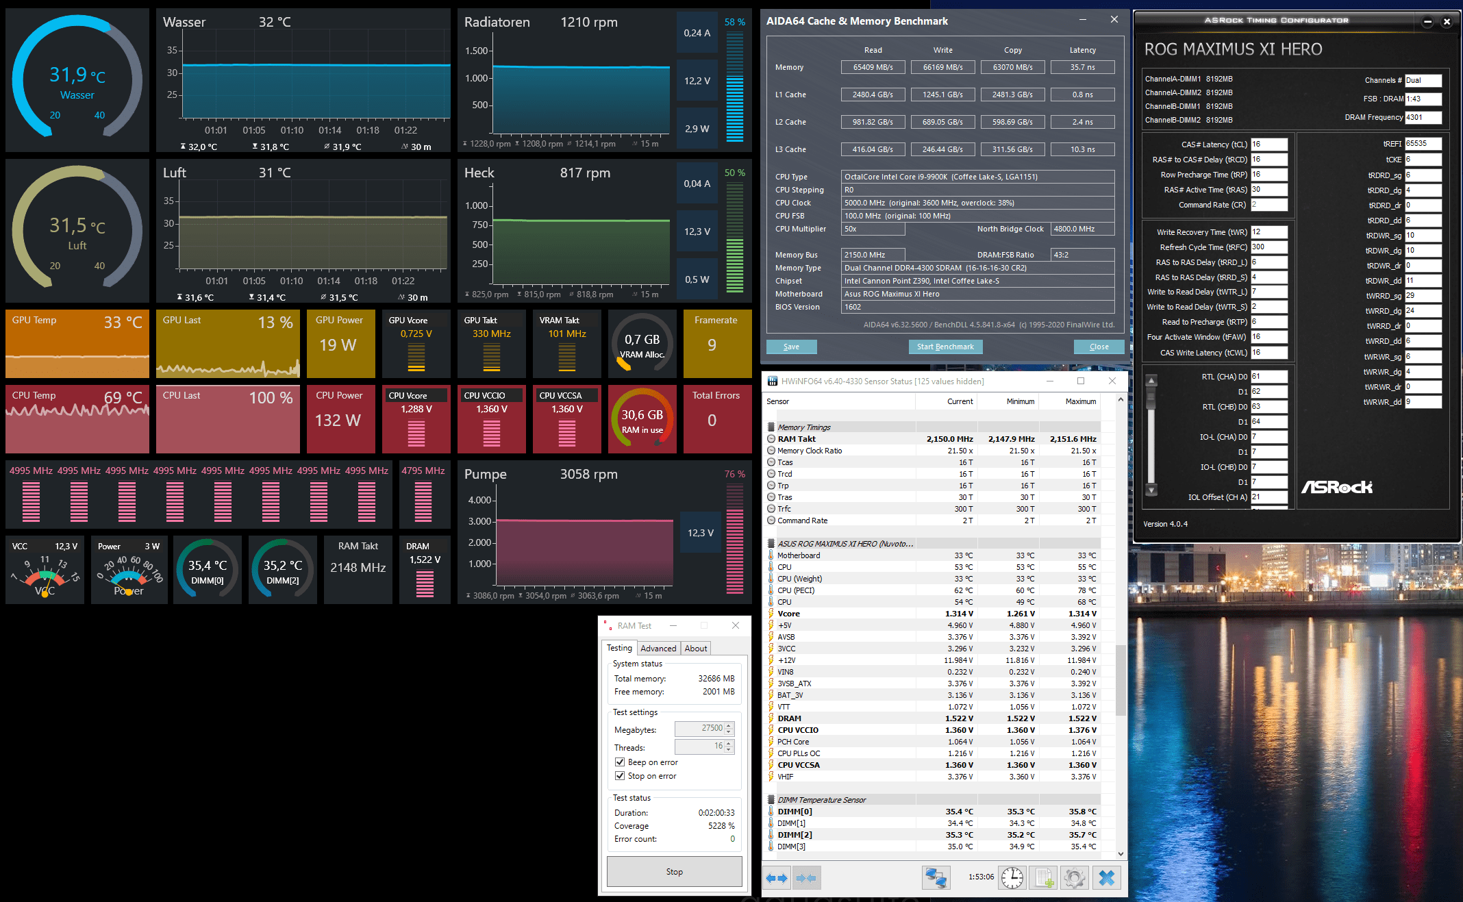This screenshot has height=902, width=1463.
Task: Decrease Megabytes using the down stepper arrow
Action: [x=729, y=732]
